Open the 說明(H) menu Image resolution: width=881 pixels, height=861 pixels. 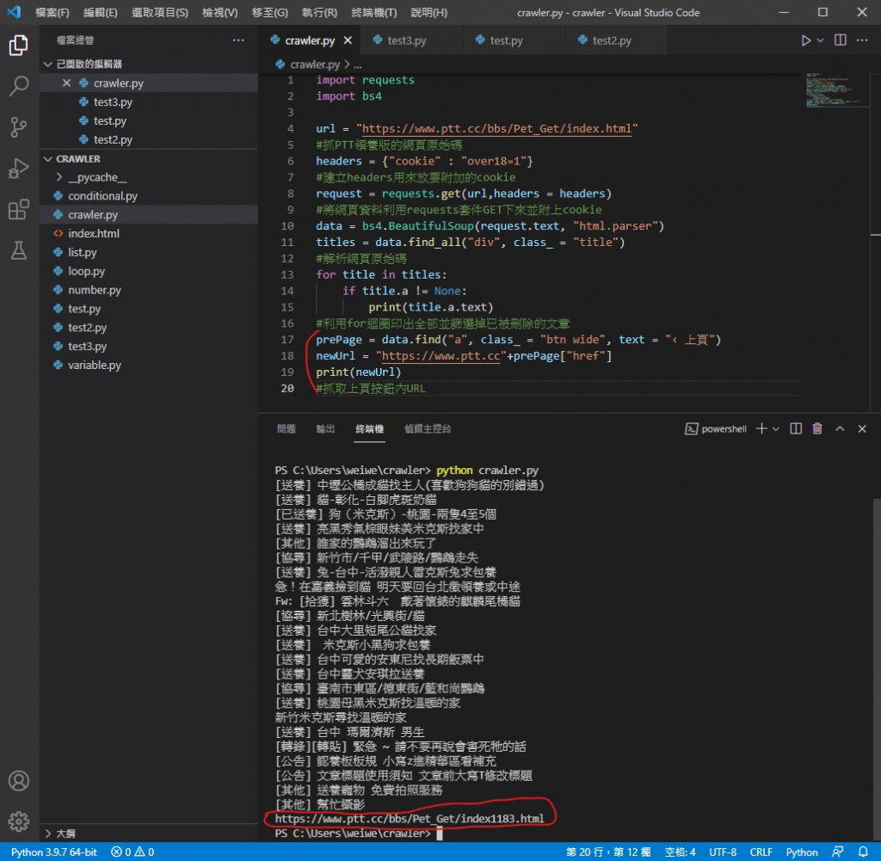tap(428, 12)
